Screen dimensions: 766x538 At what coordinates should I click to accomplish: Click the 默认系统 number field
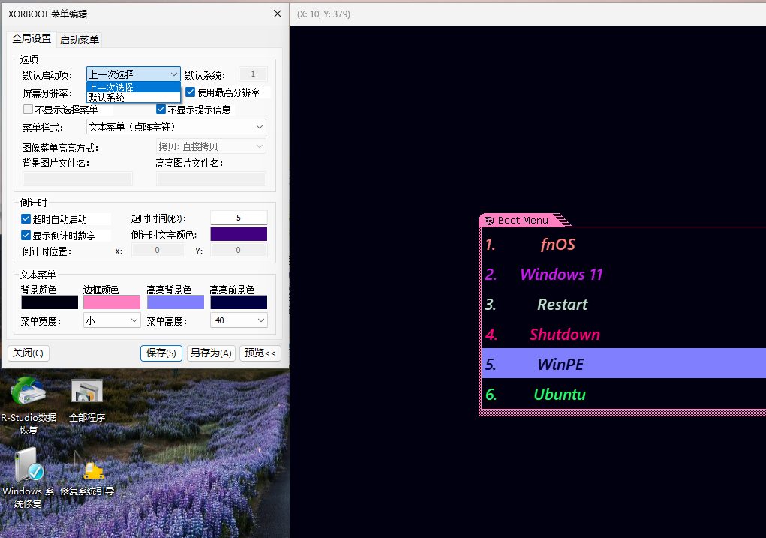[253, 74]
